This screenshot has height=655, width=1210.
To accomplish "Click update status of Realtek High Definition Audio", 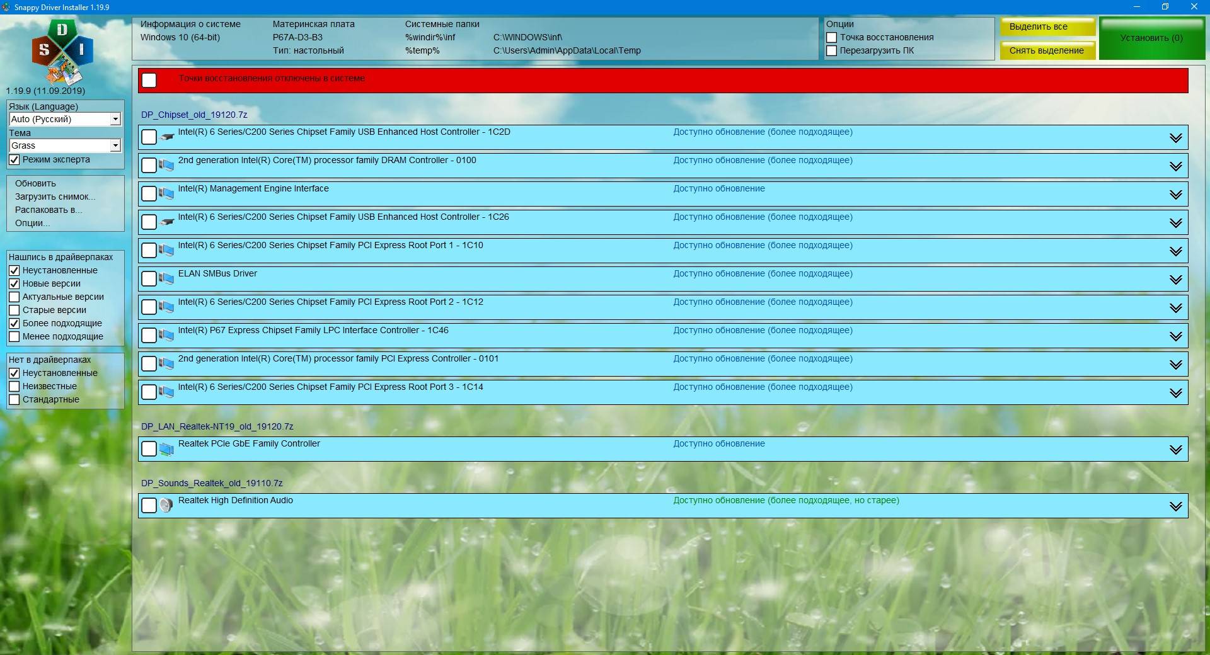I will (786, 500).
